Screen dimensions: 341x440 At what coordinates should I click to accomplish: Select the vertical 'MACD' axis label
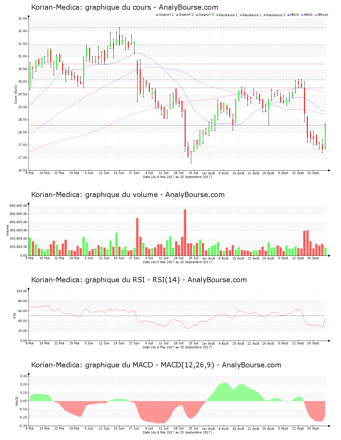click(17, 401)
